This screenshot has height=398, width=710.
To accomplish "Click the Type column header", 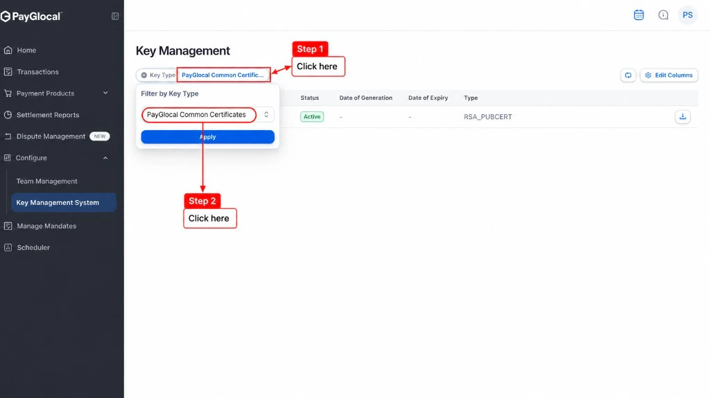I will 471,98.
